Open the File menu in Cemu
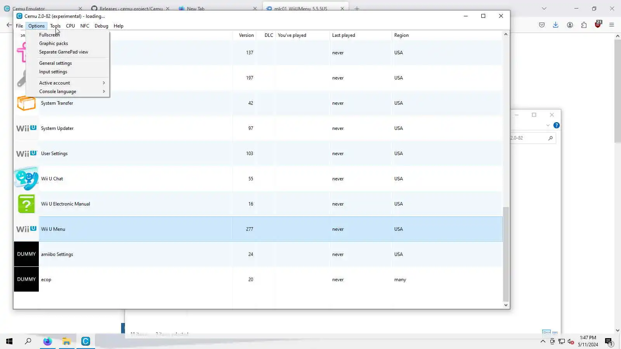 [19, 26]
